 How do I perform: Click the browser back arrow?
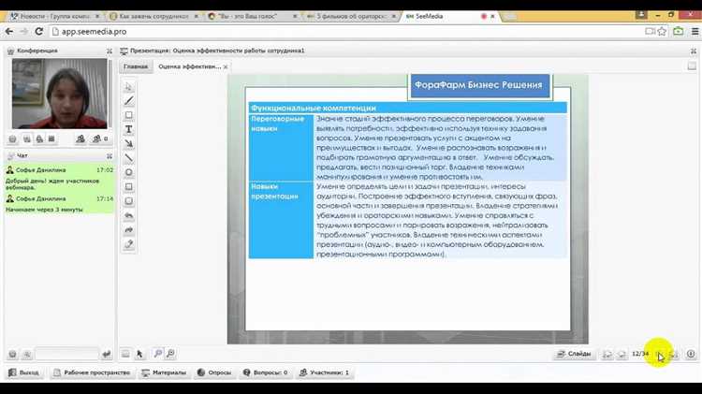[x=9, y=31]
